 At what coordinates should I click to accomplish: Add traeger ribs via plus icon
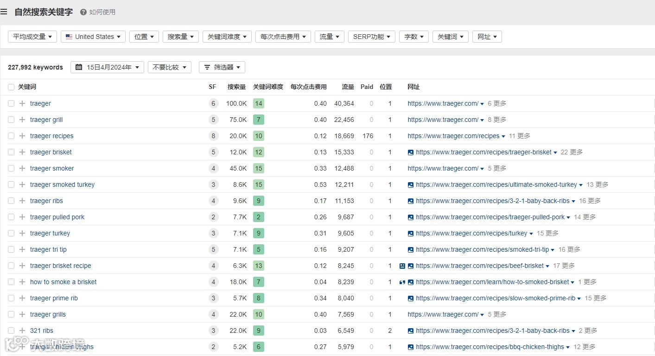[x=22, y=201]
